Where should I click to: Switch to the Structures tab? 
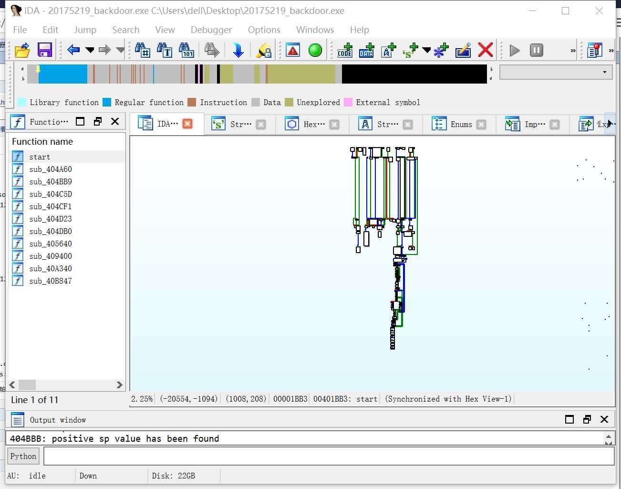[x=387, y=124]
